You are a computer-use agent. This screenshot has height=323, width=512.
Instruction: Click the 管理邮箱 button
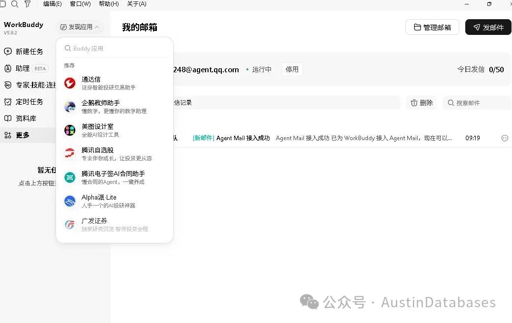coord(432,27)
